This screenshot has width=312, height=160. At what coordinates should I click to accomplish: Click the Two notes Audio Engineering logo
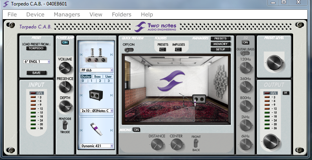click(155, 27)
